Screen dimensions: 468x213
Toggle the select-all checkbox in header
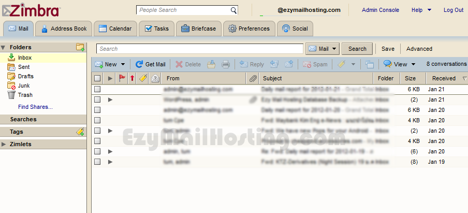click(x=97, y=78)
